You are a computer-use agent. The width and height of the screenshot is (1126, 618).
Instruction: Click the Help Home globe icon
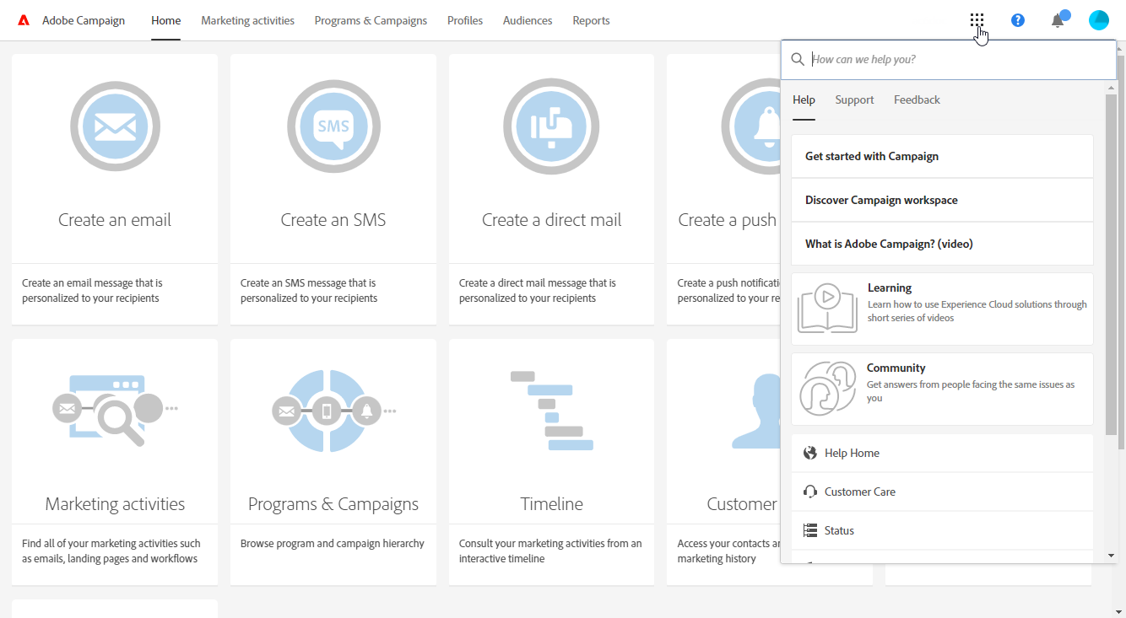pos(810,453)
